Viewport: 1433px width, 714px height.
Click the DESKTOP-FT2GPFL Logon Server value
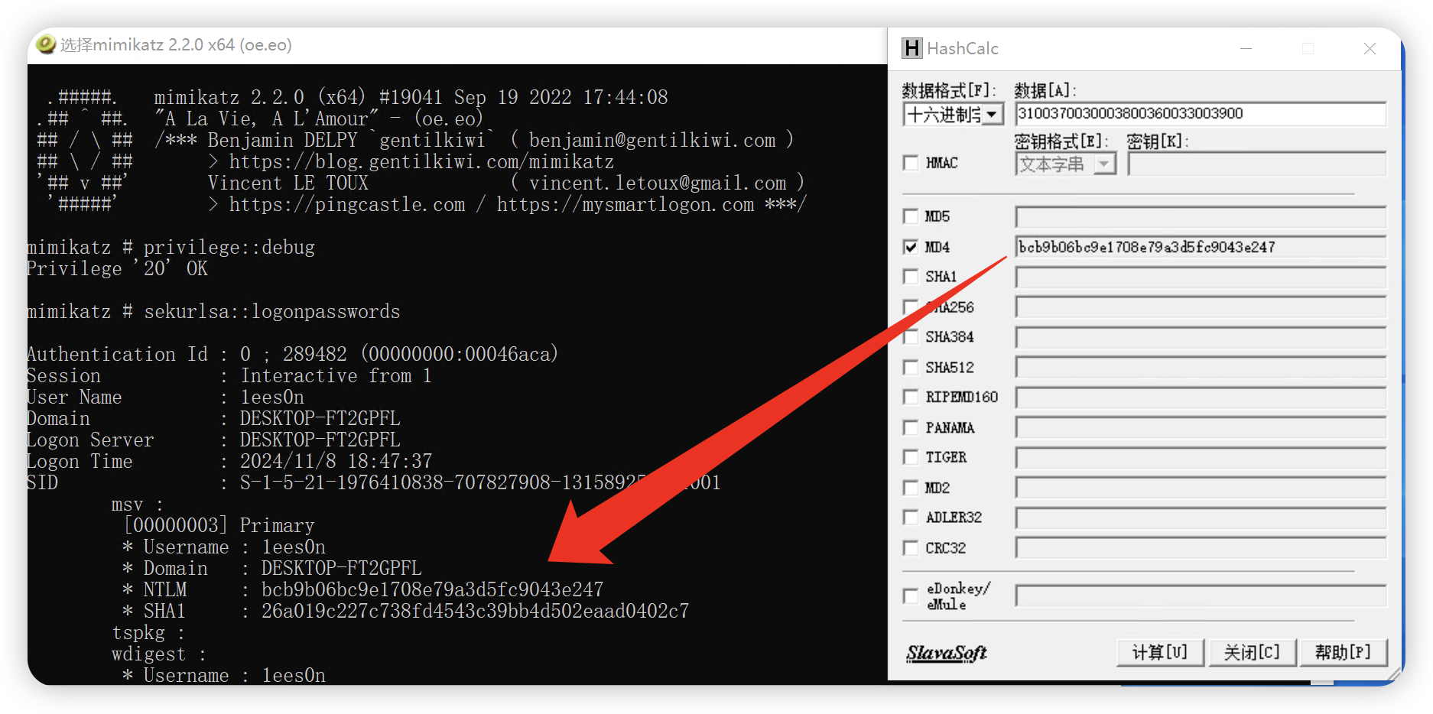click(x=320, y=440)
